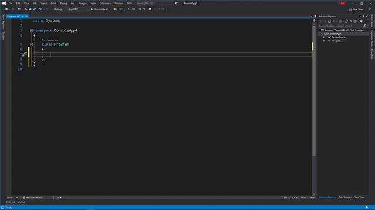Viewport: 375px width, 210px height.
Task: Click the Navigate Backward toolbar icon
Action: 6,9
